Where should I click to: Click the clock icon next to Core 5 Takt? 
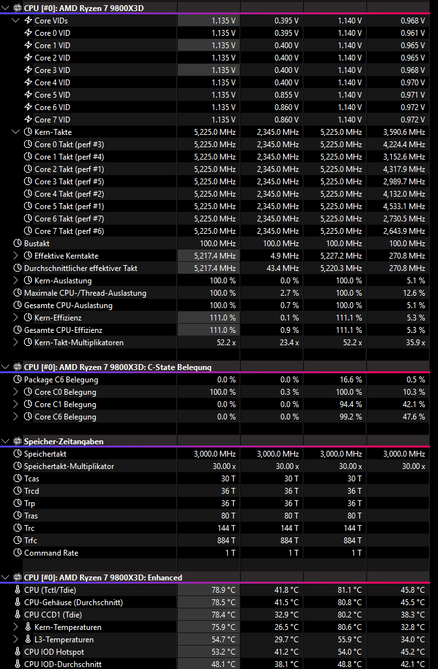coord(28,206)
